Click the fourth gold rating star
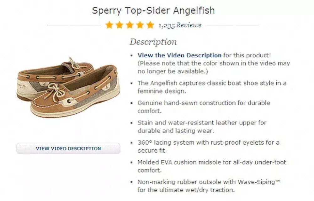Viewport: 314px width, 201px height. (x=140, y=25)
